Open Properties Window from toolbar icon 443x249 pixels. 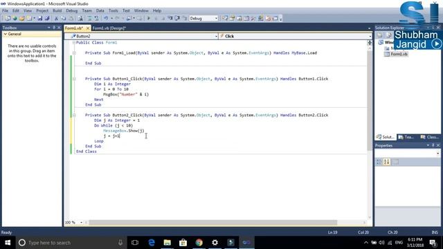coord(232,19)
